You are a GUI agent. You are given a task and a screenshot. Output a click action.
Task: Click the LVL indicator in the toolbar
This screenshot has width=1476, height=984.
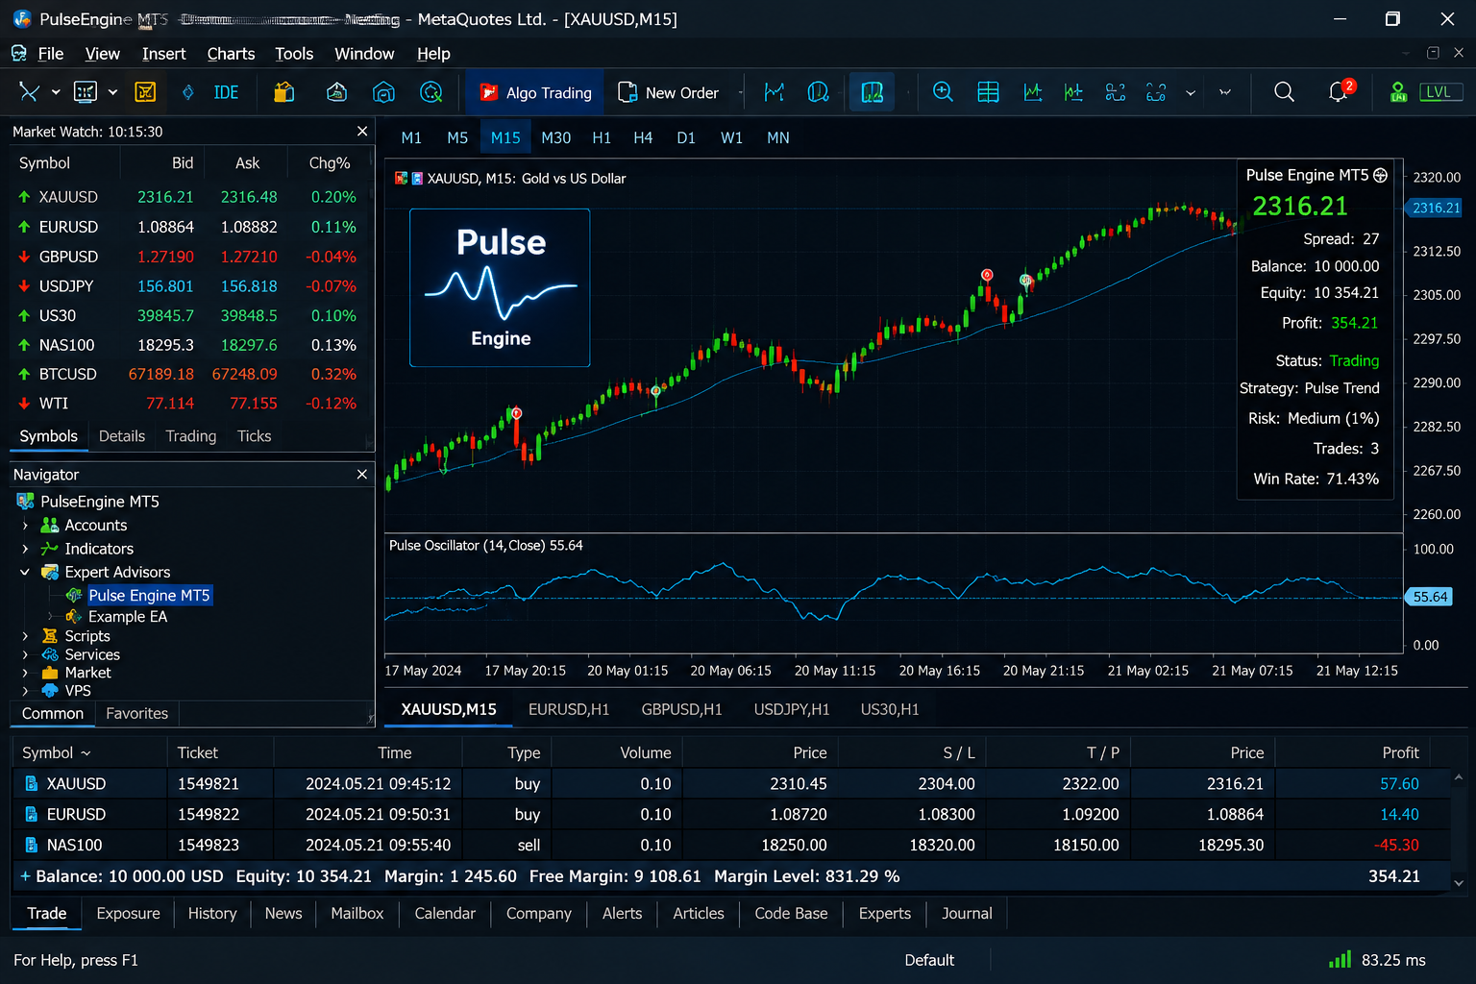pyautogui.click(x=1439, y=92)
